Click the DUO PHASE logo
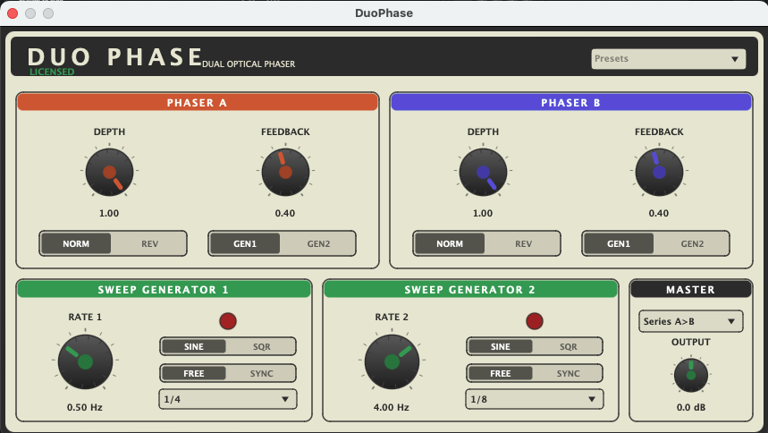 point(115,57)
